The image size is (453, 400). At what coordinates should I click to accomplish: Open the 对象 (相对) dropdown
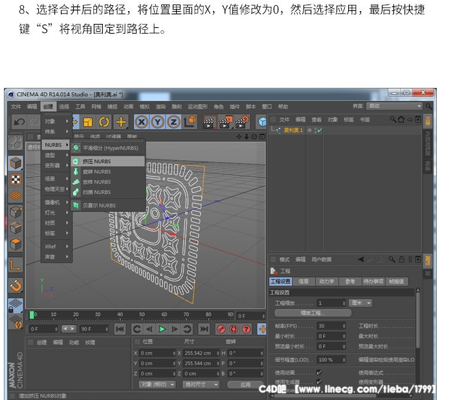pyautogui.click(x=157, y=384)
